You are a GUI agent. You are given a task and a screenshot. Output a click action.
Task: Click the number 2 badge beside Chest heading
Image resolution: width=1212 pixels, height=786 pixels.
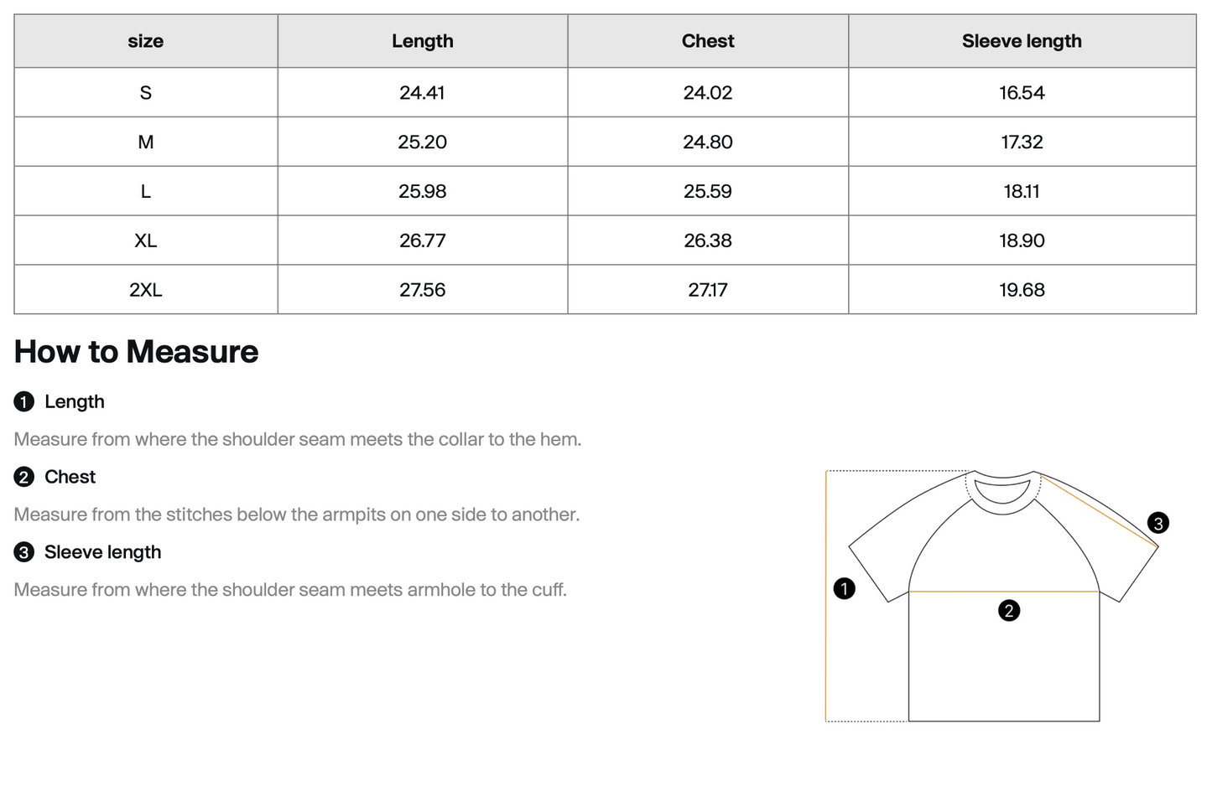pyautogui.click(x=23, y=478)
